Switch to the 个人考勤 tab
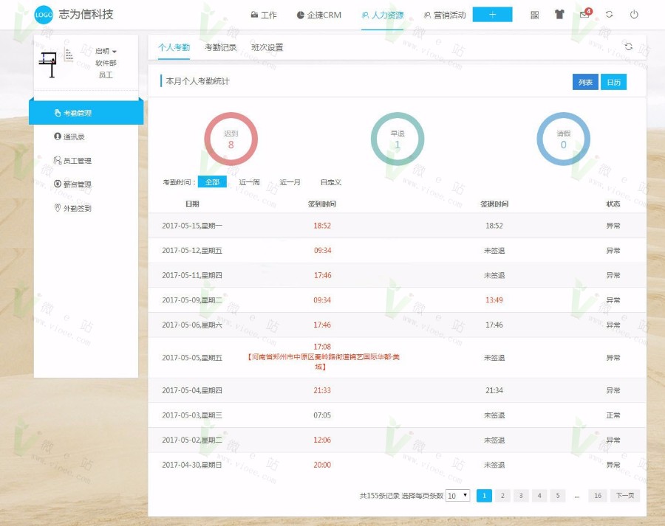665x526 pixels. click(x=174, y=47)
